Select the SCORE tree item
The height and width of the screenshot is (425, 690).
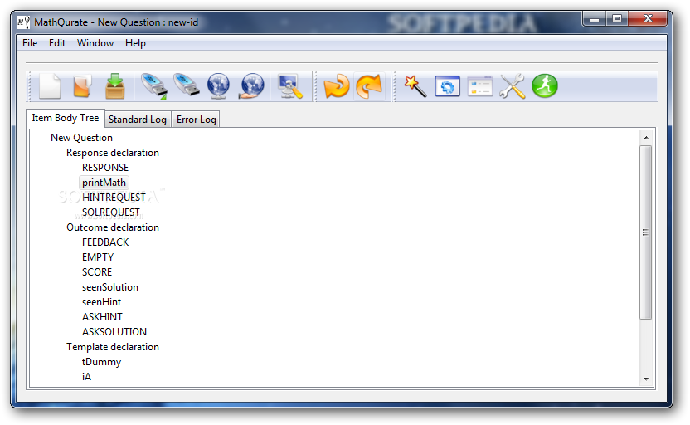tap(97, 272)
